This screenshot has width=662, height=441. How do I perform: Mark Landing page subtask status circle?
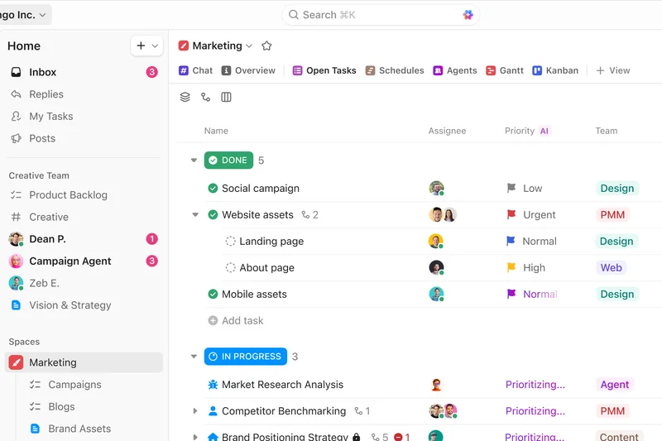pyautogui.click(x=231, y=242)
